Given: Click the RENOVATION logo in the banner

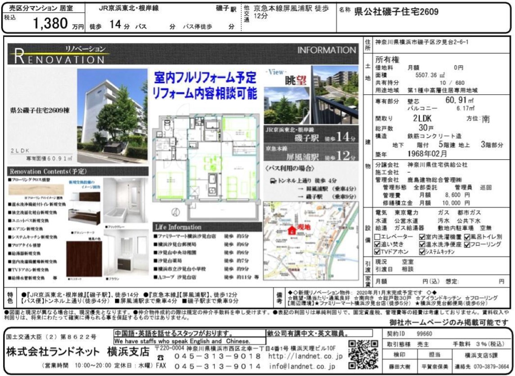Looking at the screenshot, I should (59, 56).
